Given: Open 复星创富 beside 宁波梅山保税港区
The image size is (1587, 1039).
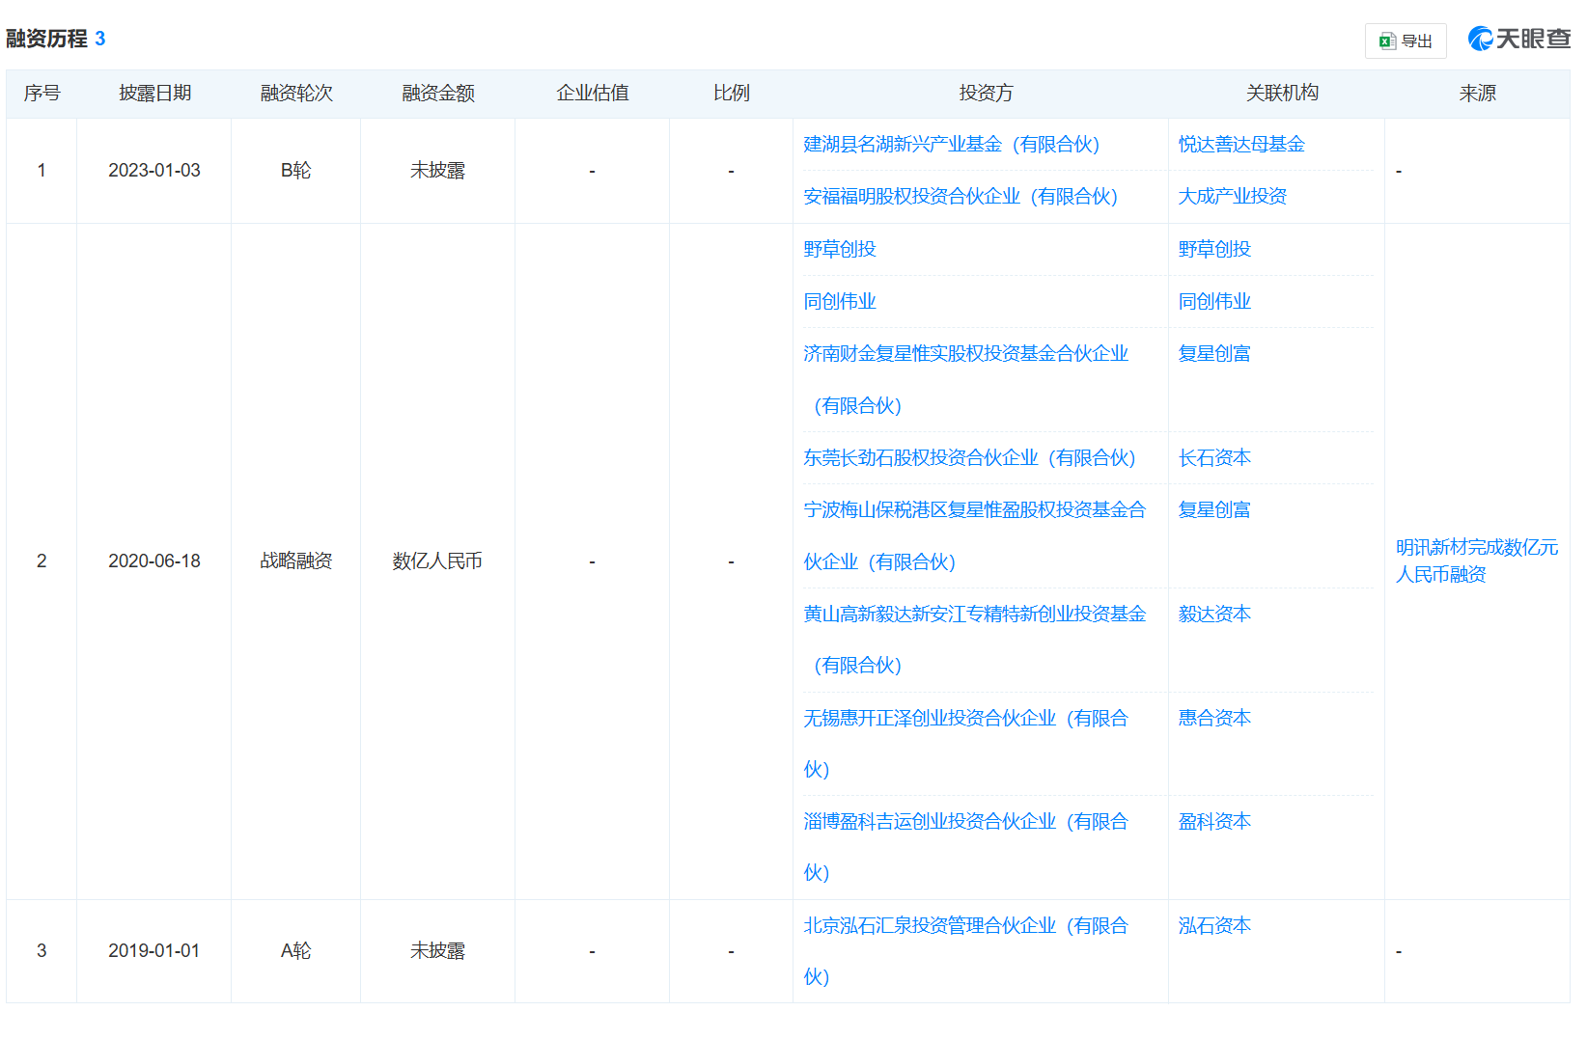Looking at the screenshot, I should (1214, 509).
